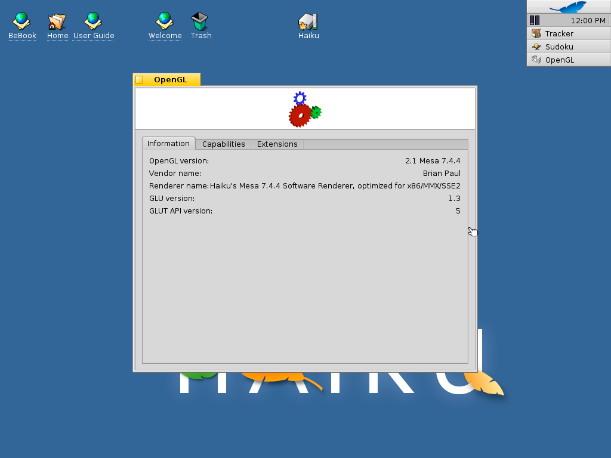Click the green gear in the logo

click(316, 112)
